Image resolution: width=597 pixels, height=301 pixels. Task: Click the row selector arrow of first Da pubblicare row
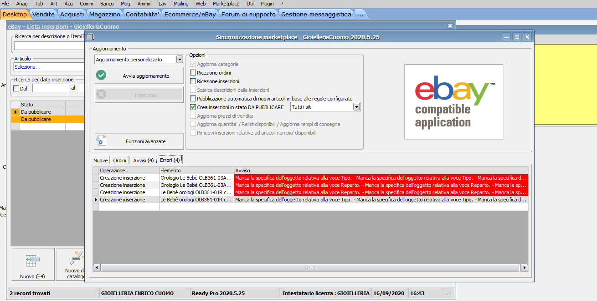pos(15,112)
